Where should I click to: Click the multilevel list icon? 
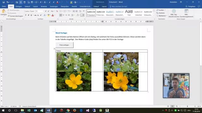pyautogui.click(x=69, y=11)
